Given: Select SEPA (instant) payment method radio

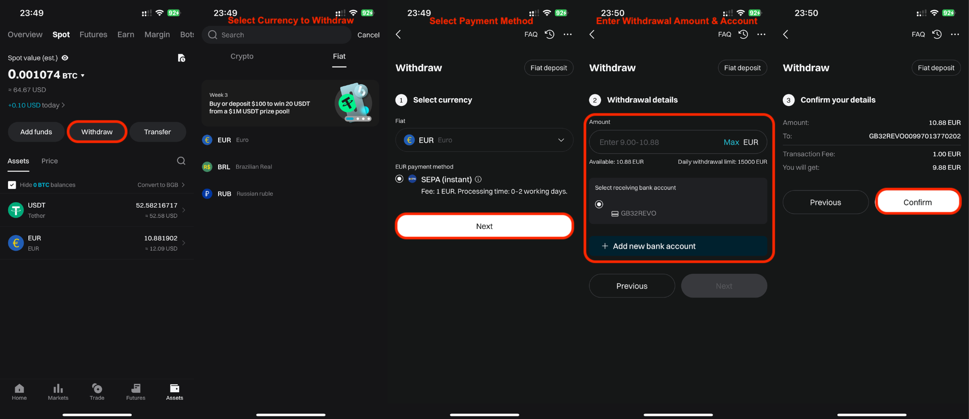Looking at the screenshot, I should pyautogui.click(x=399, y=179).
